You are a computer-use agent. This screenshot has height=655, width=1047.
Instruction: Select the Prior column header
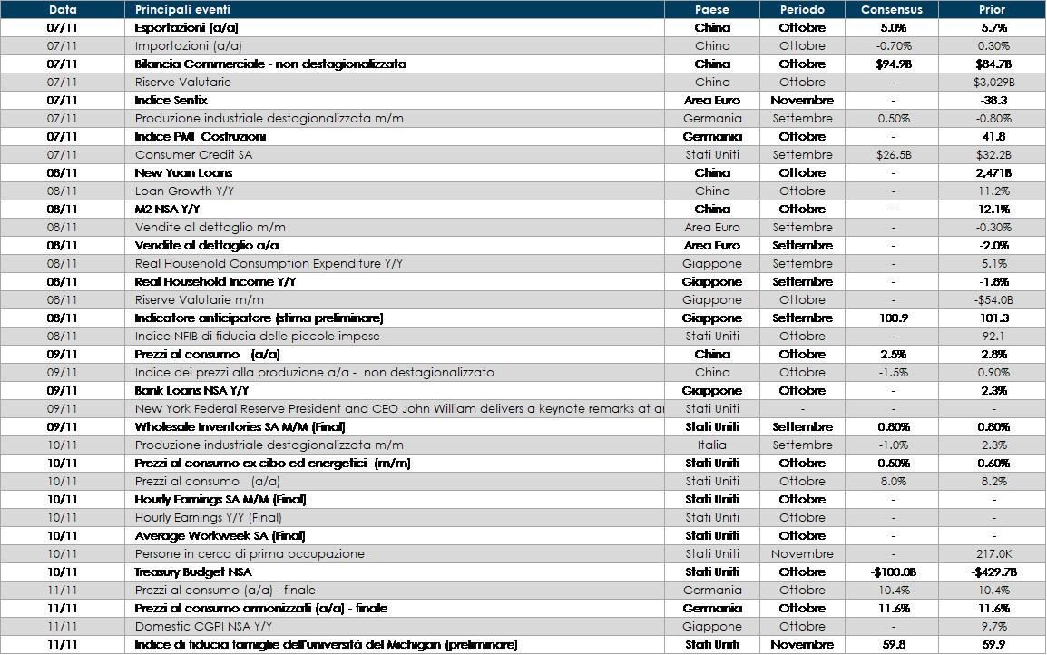[x=992, y=10]
